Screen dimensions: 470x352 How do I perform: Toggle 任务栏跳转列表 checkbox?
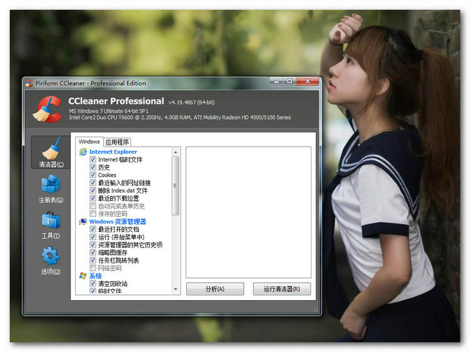(93, 261)
